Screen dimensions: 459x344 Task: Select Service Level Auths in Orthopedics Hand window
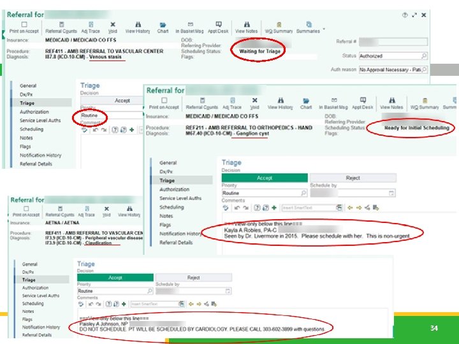tap(180, 198)
